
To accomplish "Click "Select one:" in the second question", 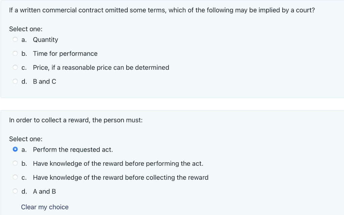I will coord(26,139).
